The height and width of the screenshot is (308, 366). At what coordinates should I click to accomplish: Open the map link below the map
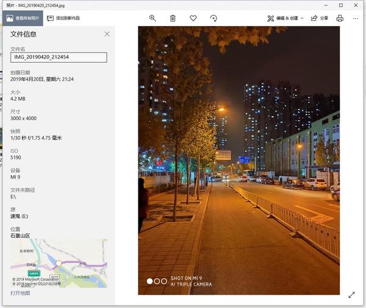coord(20,293)
